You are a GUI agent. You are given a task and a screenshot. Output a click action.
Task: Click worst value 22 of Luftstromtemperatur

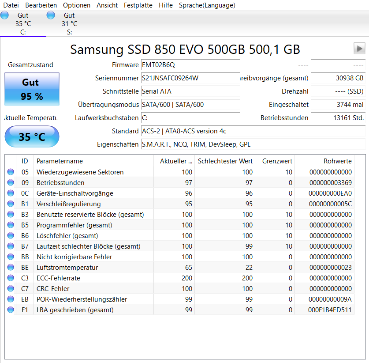pyautogui.click(x=249, y=268)
